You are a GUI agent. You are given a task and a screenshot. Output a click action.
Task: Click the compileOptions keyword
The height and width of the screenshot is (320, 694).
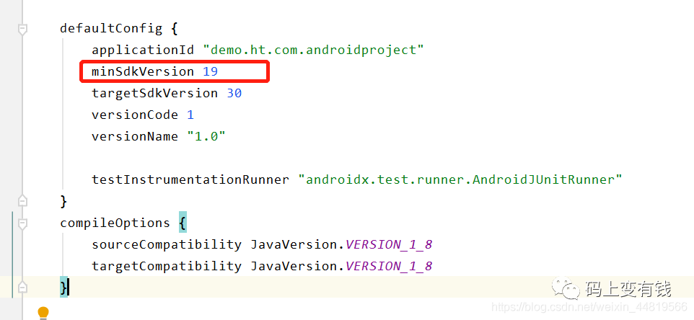point(115,223)
